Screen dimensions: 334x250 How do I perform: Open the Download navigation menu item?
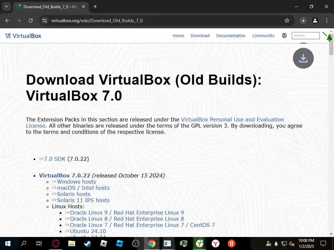(200, 36)
